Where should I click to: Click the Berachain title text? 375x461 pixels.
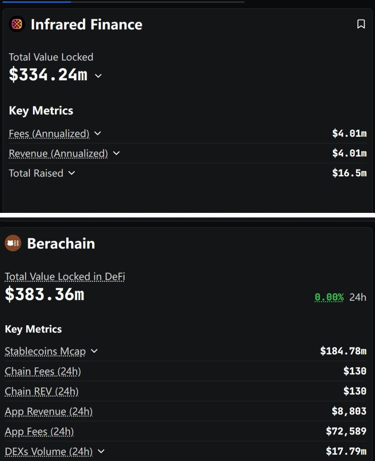(x=61, y=244)
